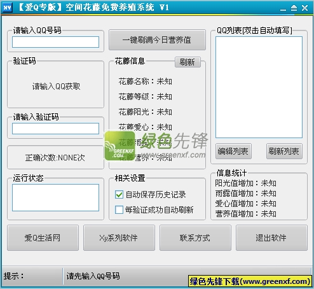
Task: Open 爱Q生活网 website button
Action: pos(43,238)
